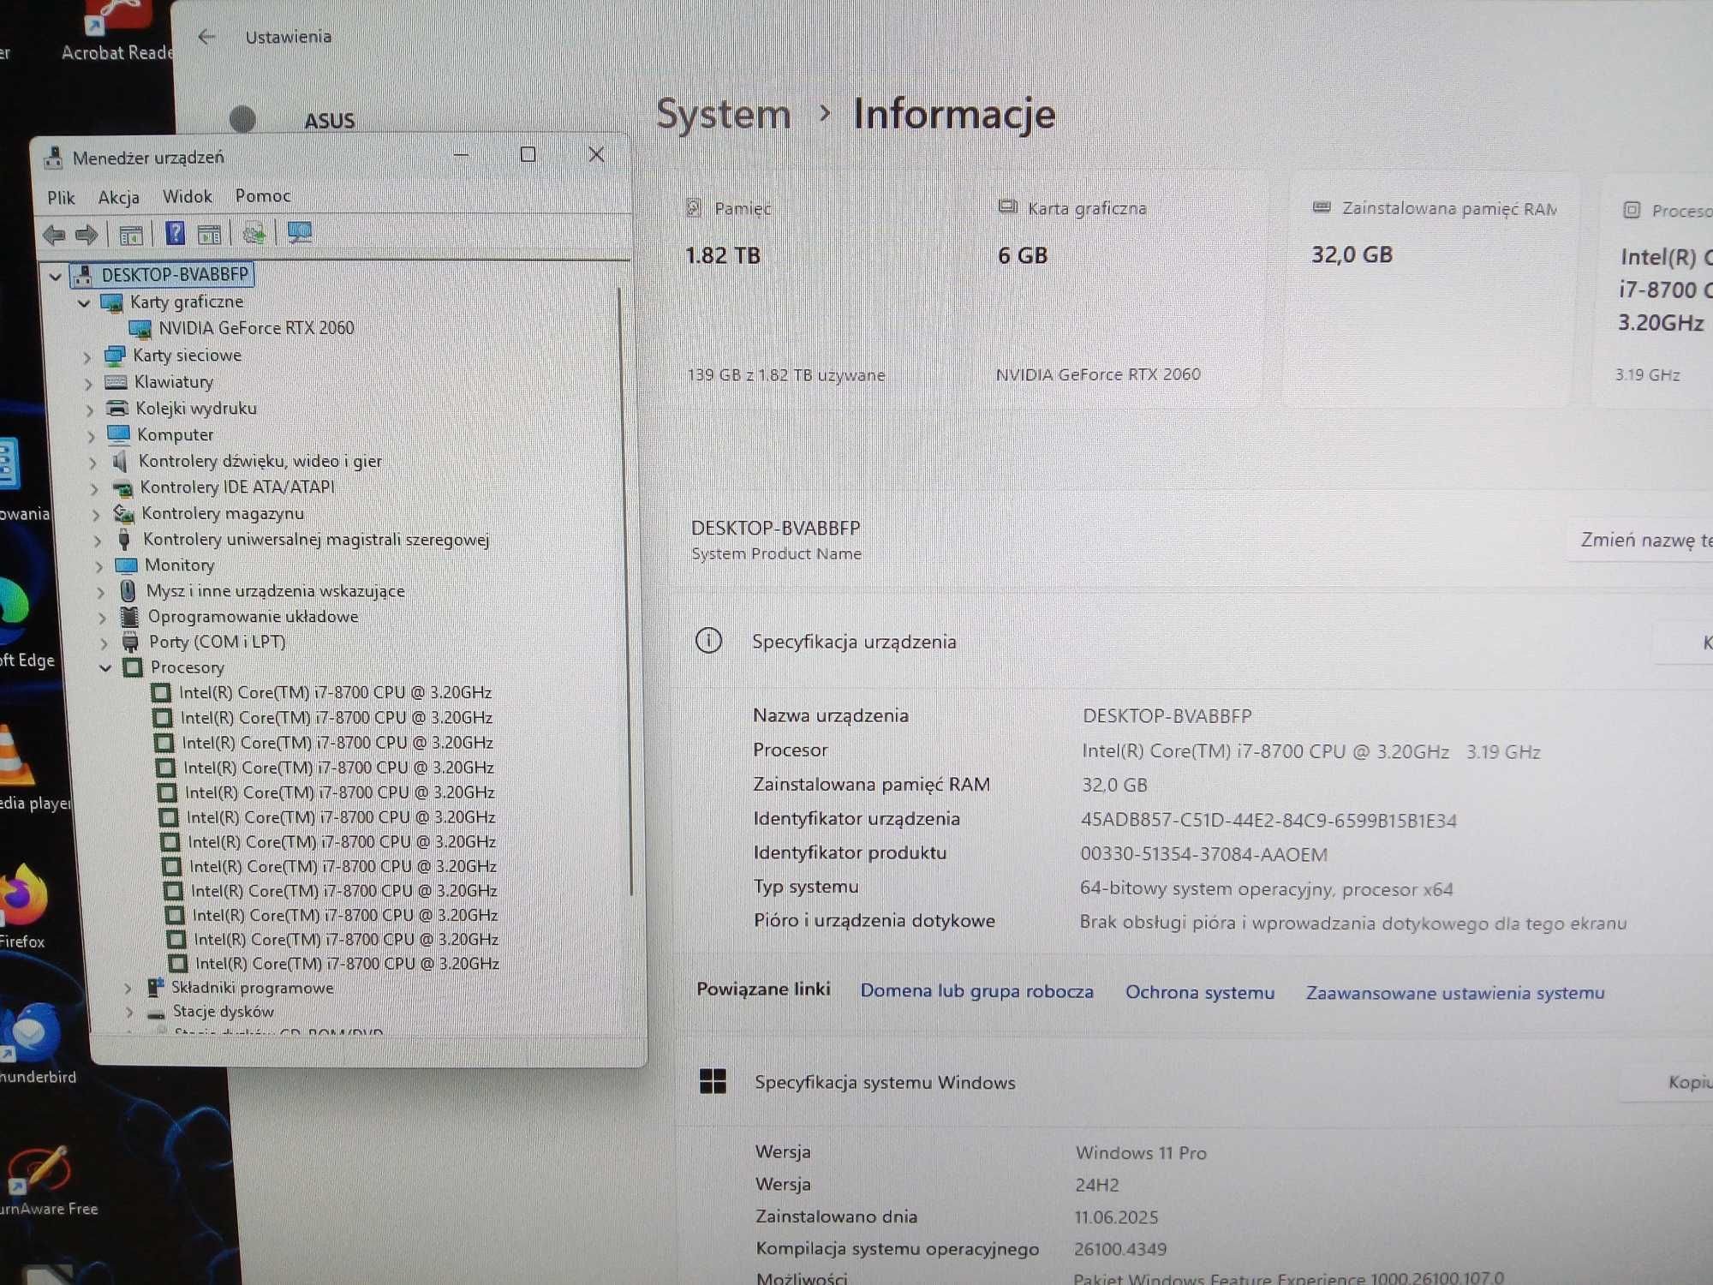Collapse the Karty graficzne category
Image resolution: width=1713 pixels, height=1285 pixels.
[84, 303]
